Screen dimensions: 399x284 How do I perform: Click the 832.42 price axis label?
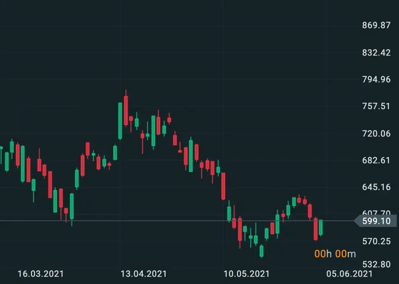[376, 53]
